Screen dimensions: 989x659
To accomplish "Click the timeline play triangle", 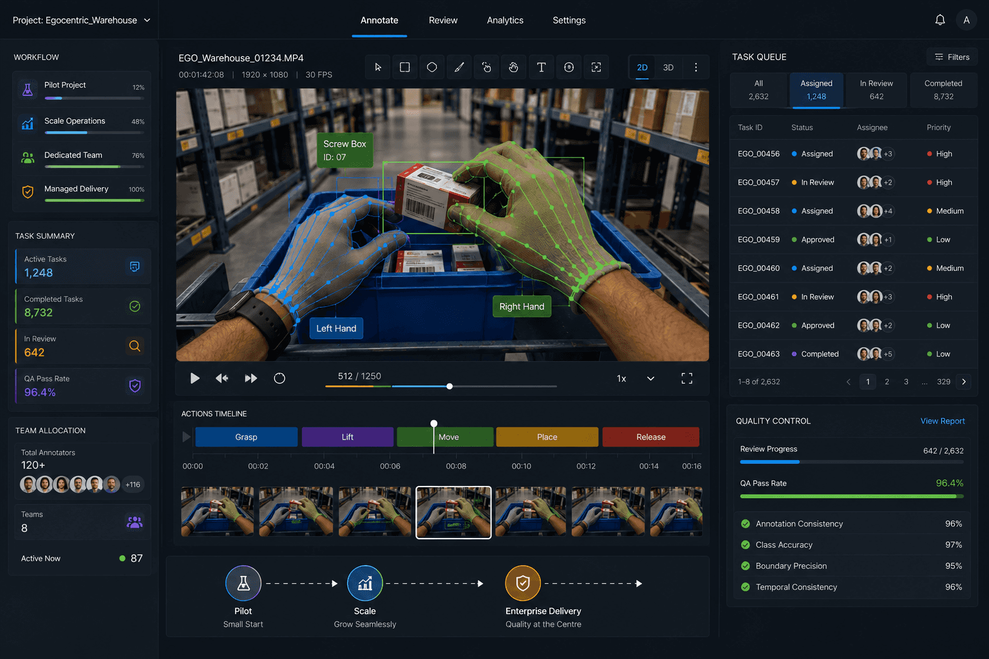I will [x=187, y=437].
